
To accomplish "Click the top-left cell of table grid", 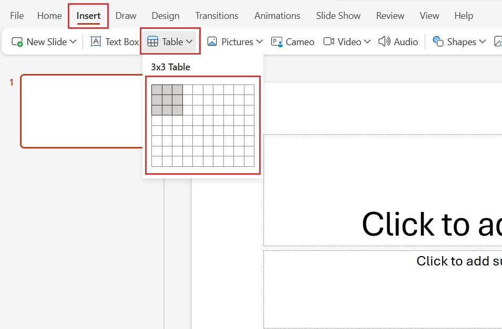I will click(157, 90).
